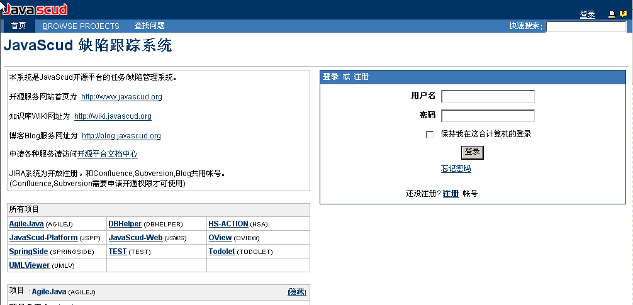Click the 登录 link in top header
This screenshot has width=633, height=305.
(x=588, y=14)
